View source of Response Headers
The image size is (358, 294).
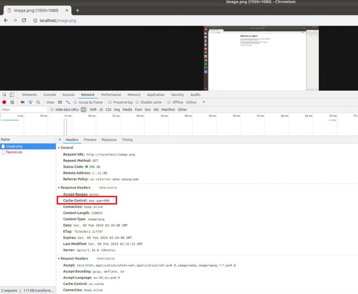pos(108,188)
